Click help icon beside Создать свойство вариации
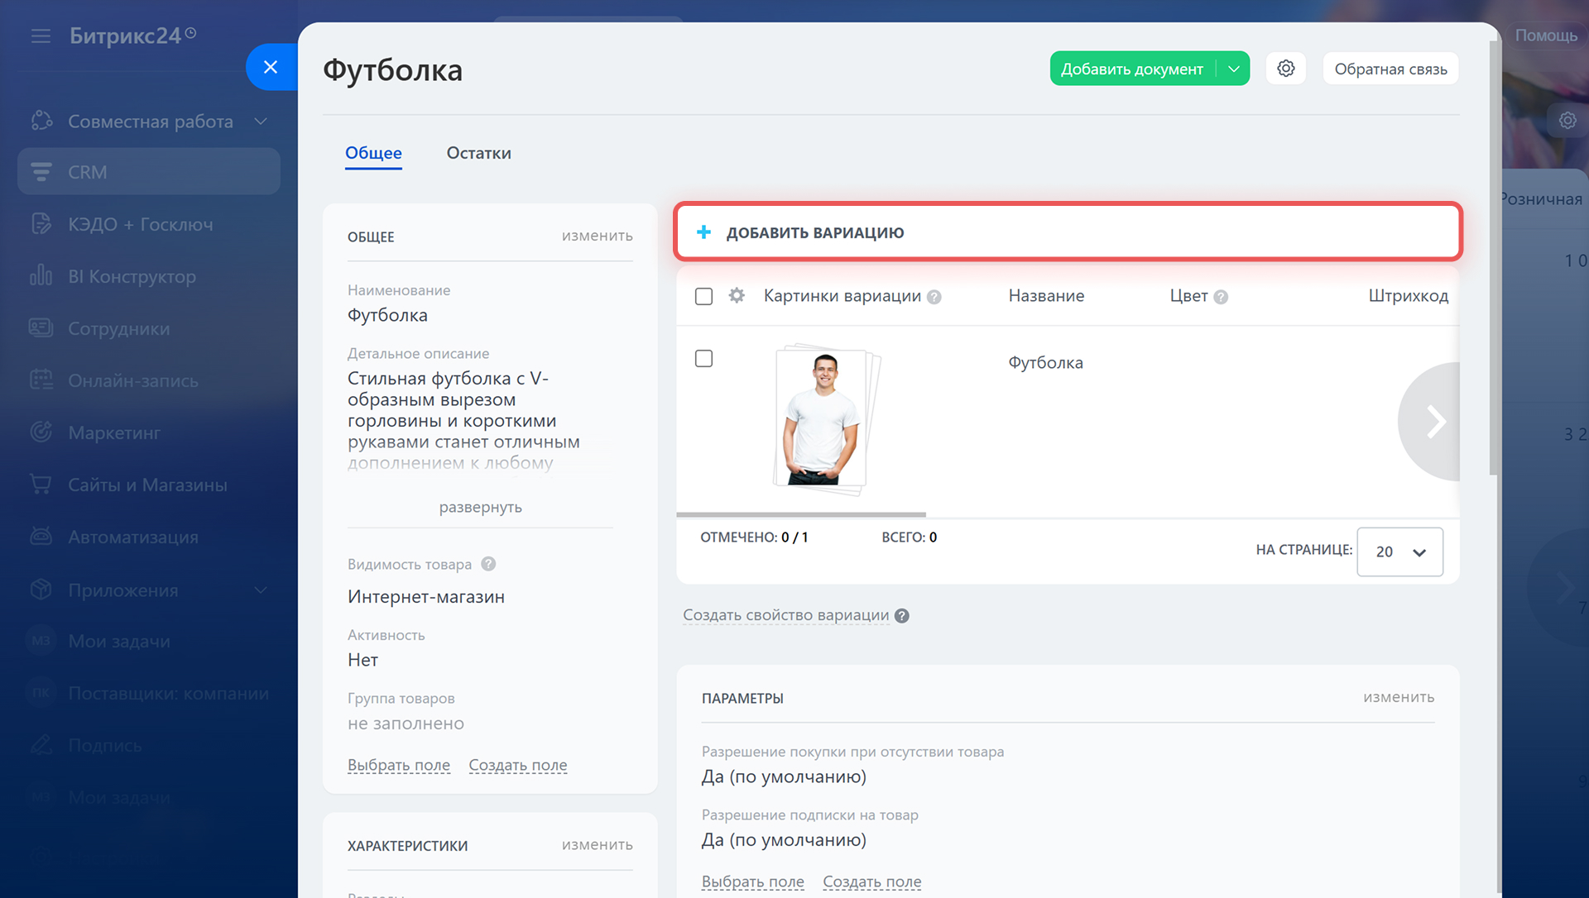 click(902, 615)
